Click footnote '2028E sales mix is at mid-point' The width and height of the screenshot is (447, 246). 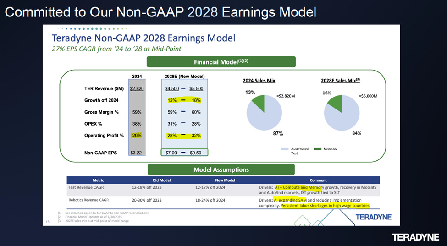pyautogui.click(x=97, y=221)
